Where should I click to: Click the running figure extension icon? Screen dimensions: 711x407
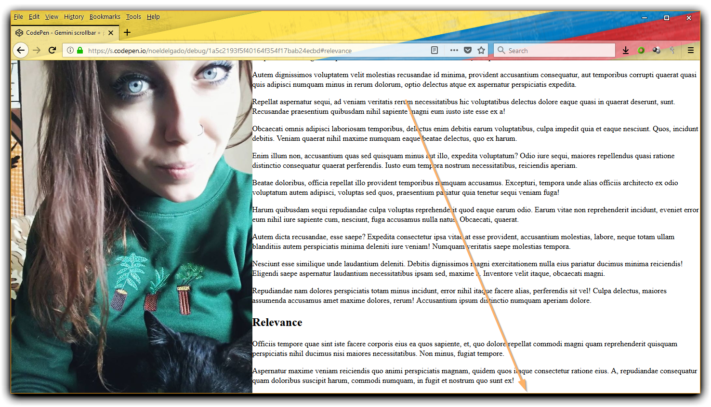click(672, 50)
